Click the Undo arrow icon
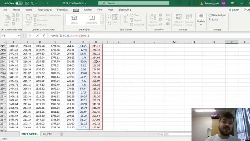250x141 pixels. [x=33, y=3]
